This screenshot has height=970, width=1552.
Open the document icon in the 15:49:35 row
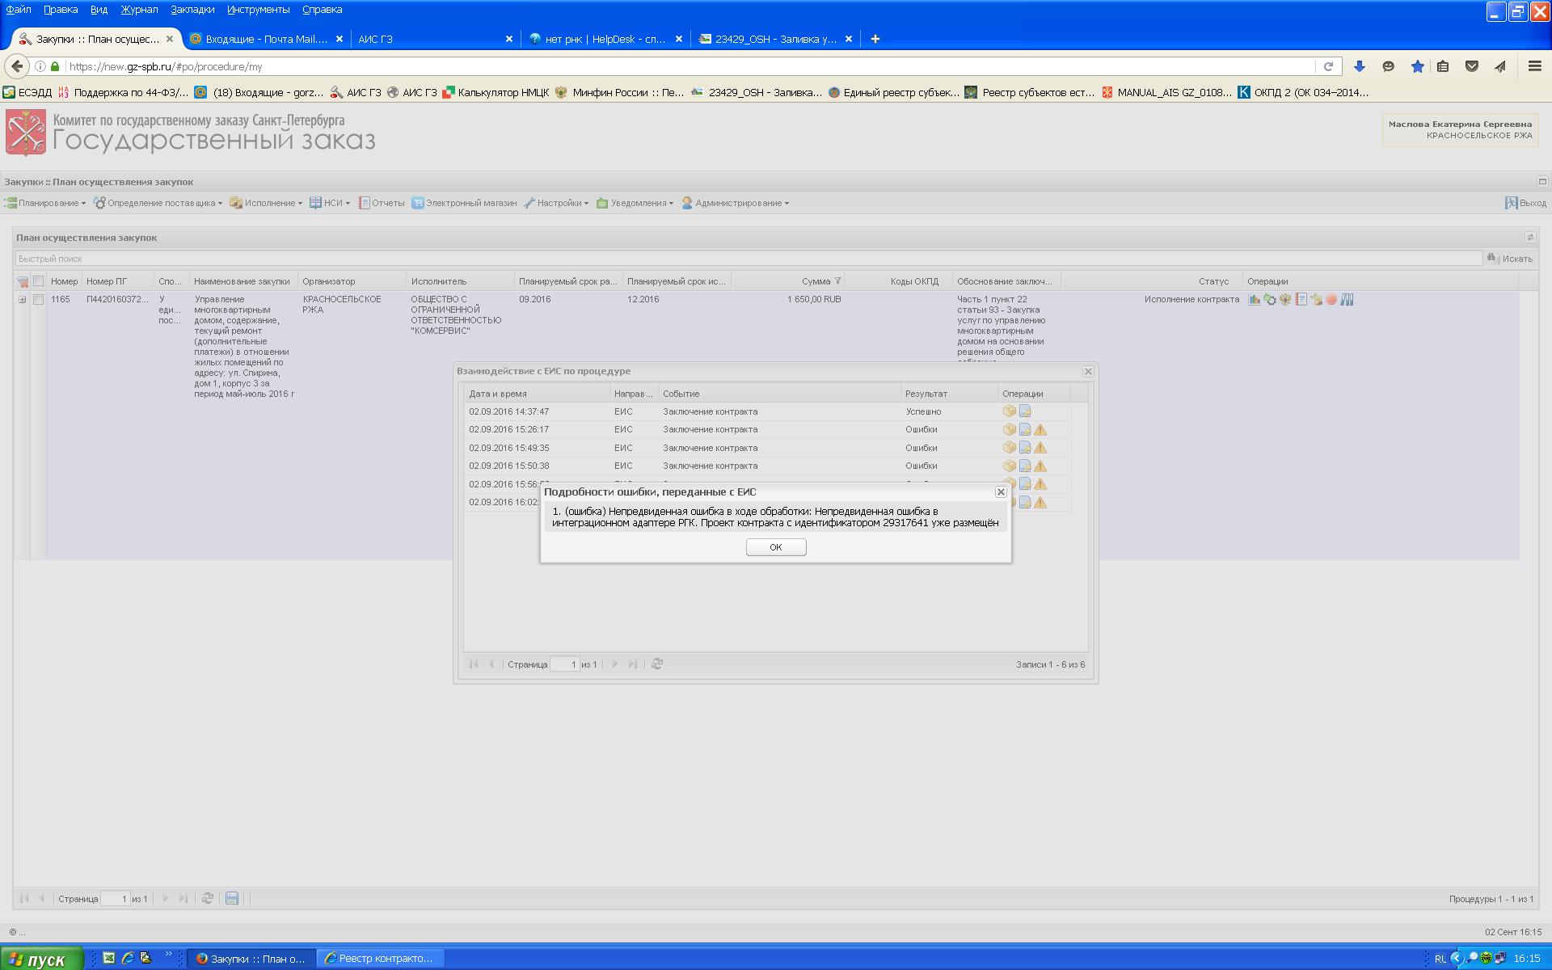coord(1025,448)
